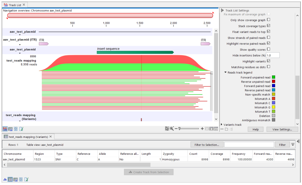This screenshot has width=302, height=185.
Task: Click the Filter button
Action: 282,145
